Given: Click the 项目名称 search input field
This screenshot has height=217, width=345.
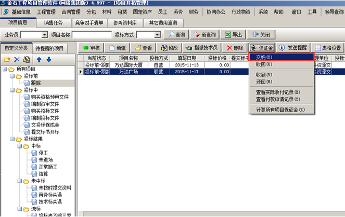Looking at the screenshot, I should (x=92, y=35).
